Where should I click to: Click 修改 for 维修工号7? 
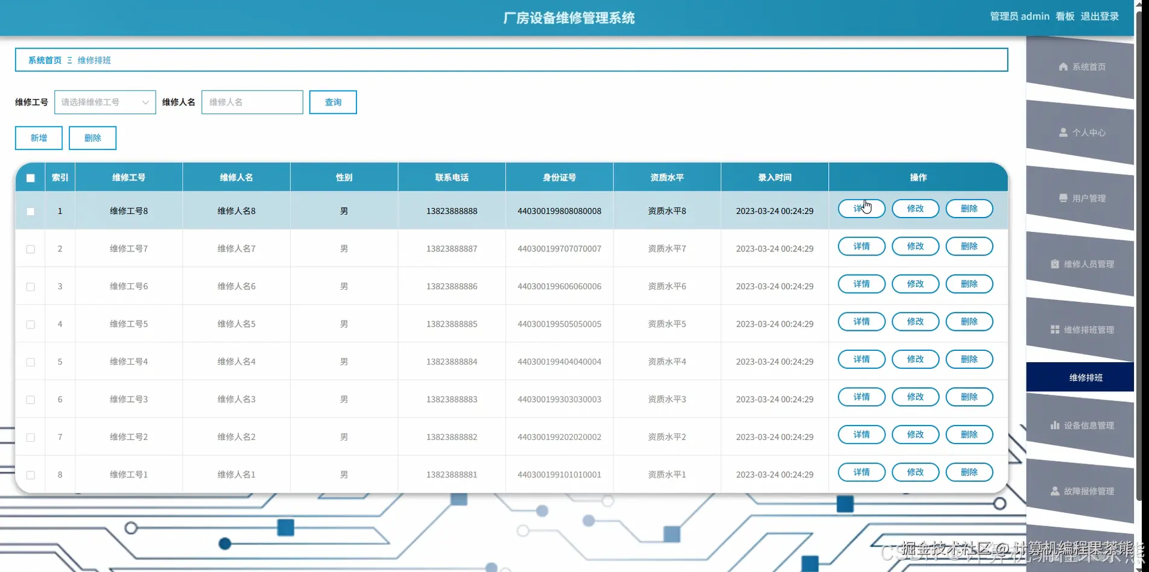click(915, 247)
